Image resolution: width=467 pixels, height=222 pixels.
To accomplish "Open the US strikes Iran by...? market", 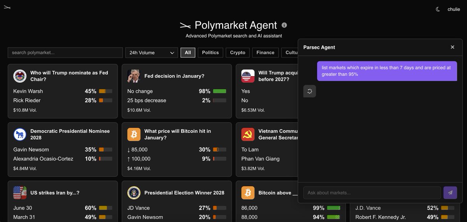I will 55,193.
